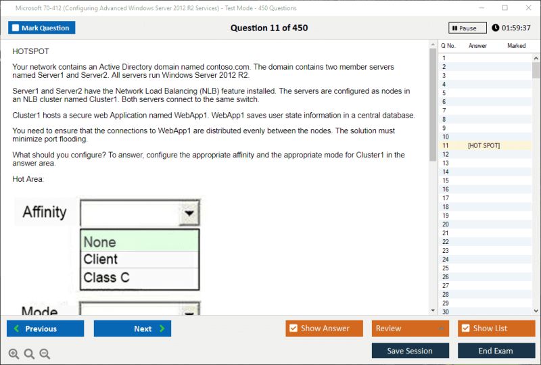Select question 12 in the list
Viewport: 541px width, 365px height.
485,154
